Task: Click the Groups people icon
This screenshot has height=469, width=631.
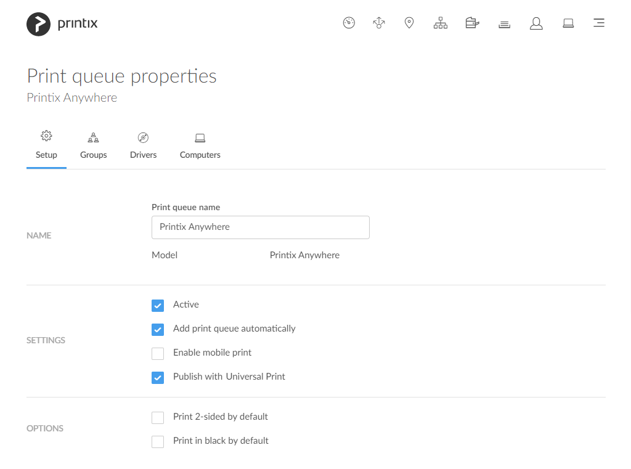Action: (94, 137)
